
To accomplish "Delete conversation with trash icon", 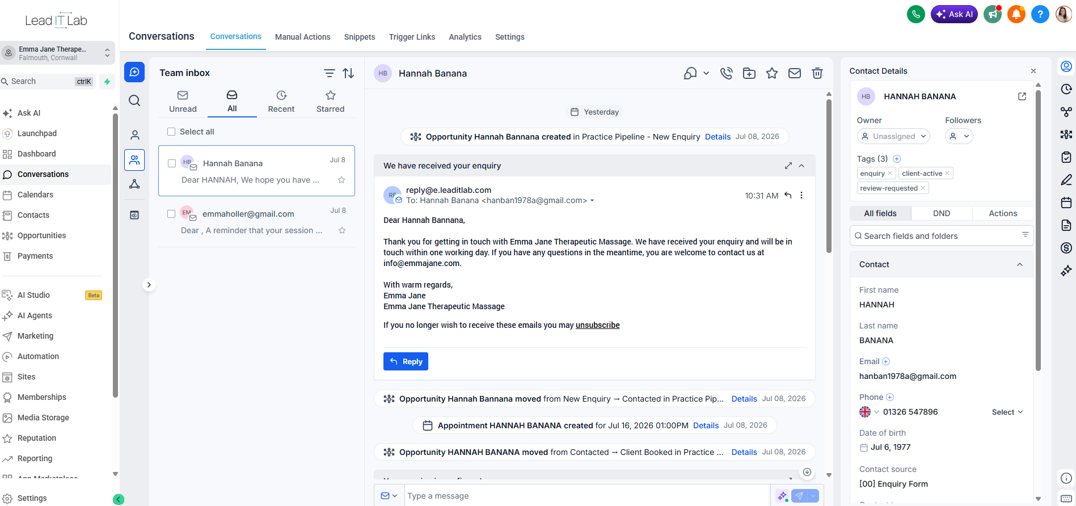I will click(x=817, y=73).
